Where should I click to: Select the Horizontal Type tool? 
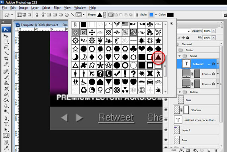[6, 124]
